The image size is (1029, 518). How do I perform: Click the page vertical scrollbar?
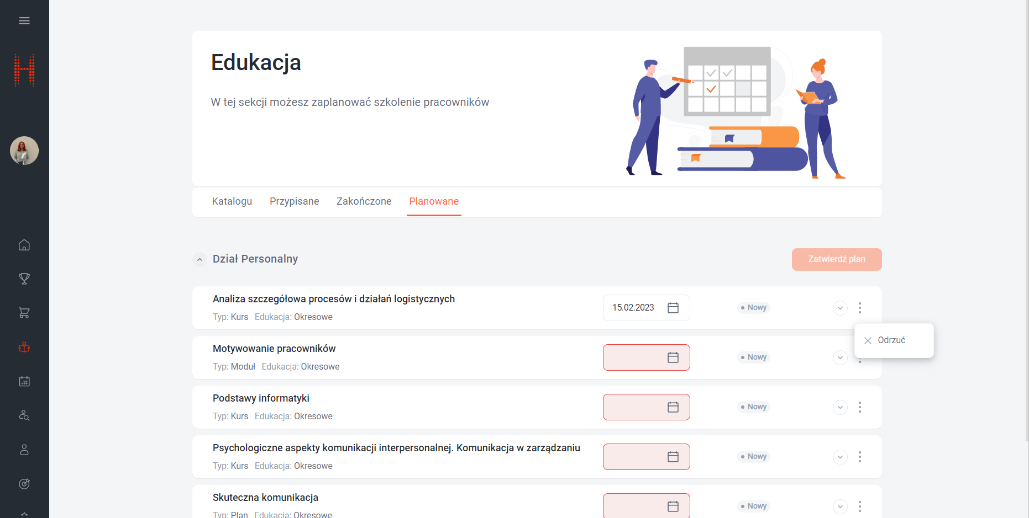(x=1026, y=221)
